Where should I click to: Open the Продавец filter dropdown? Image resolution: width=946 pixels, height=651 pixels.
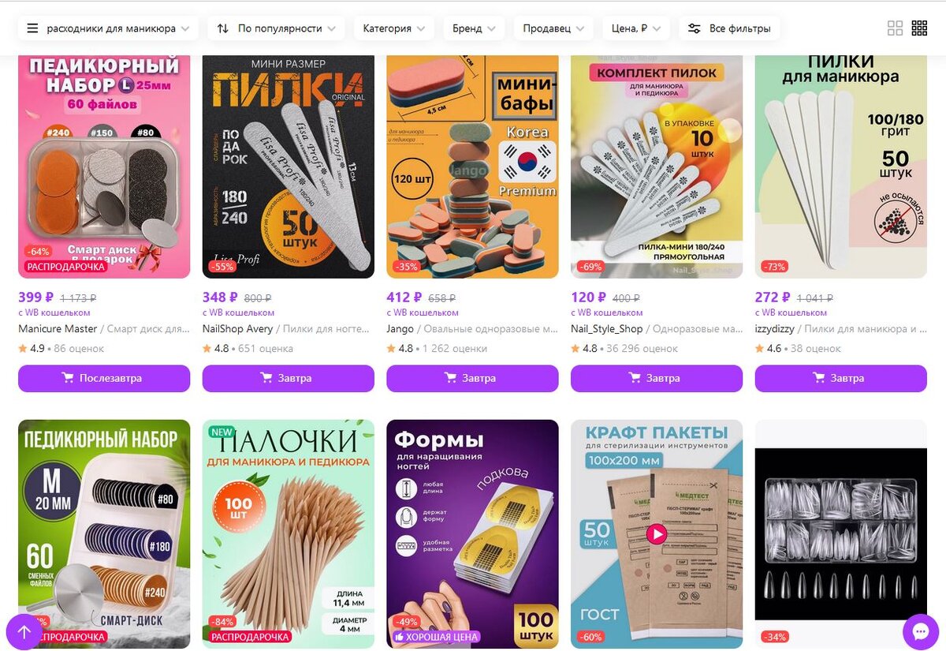[553, 28]
